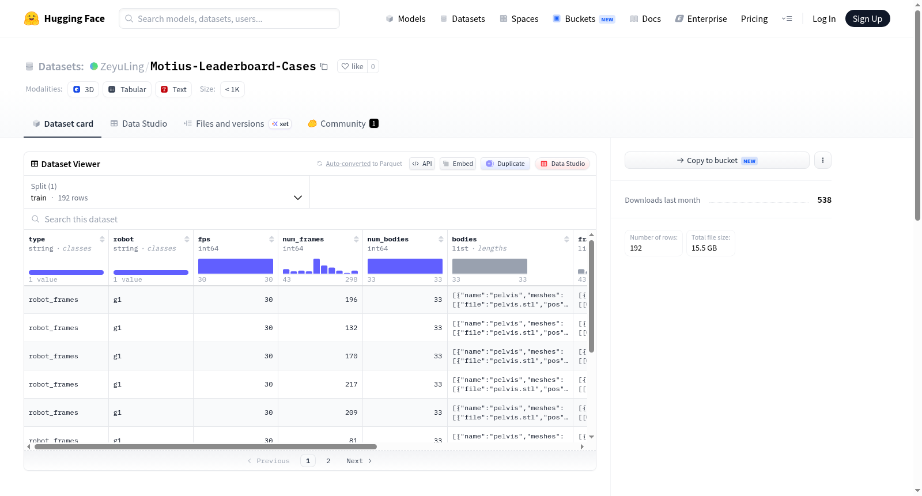Select the cell with value 217
This screenshot has width=922, height=496.
pos(320,384)
